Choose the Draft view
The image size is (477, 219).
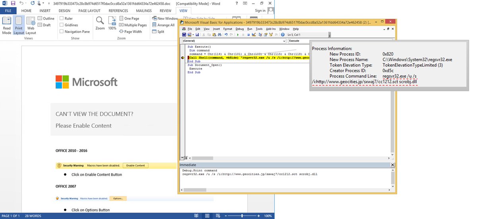[x=44, y=25]
